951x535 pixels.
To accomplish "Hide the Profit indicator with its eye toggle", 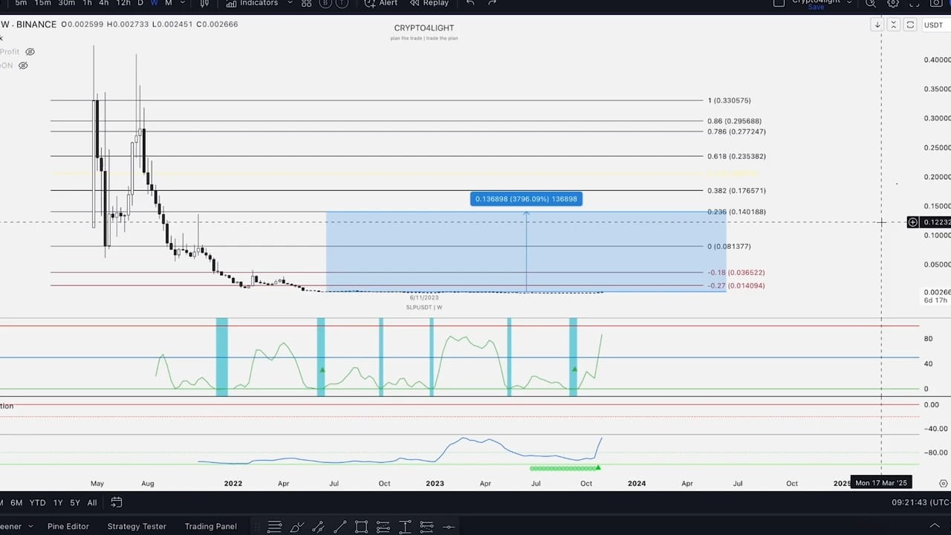I will point(30,52).
